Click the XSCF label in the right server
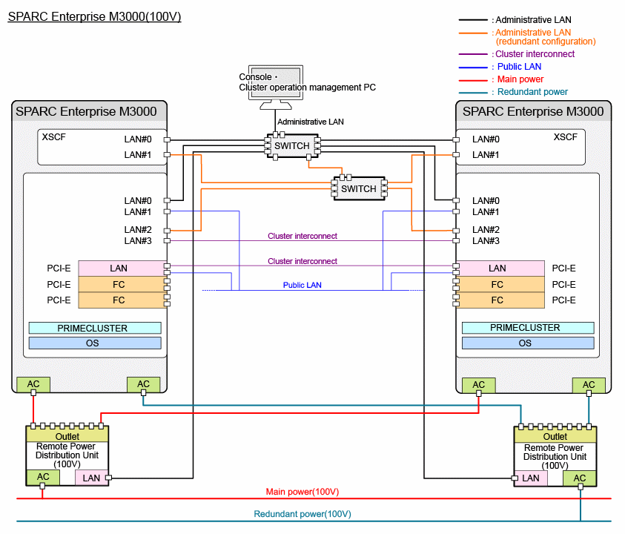This screenshot has width=625, height=534. [565, 136]
